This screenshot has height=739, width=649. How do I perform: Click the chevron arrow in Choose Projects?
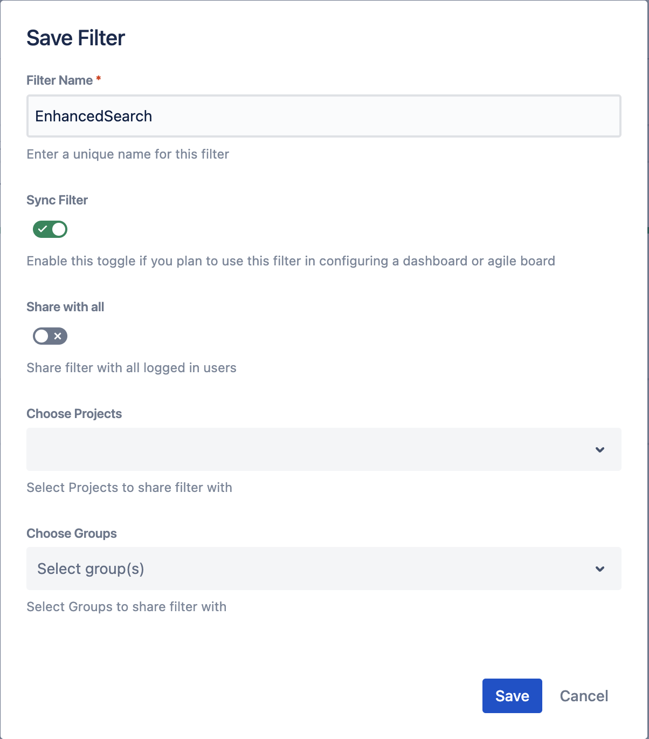[x=600, y=450]
